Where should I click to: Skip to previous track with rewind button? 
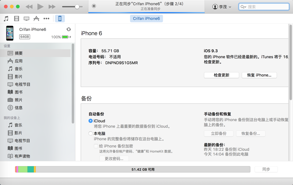tap(29, 7)
